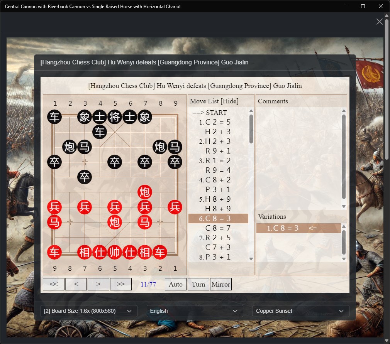Click the red chariot in the bottom-left corner
Image resolution: width=390 pixels, height=344 pixels.
54,252
